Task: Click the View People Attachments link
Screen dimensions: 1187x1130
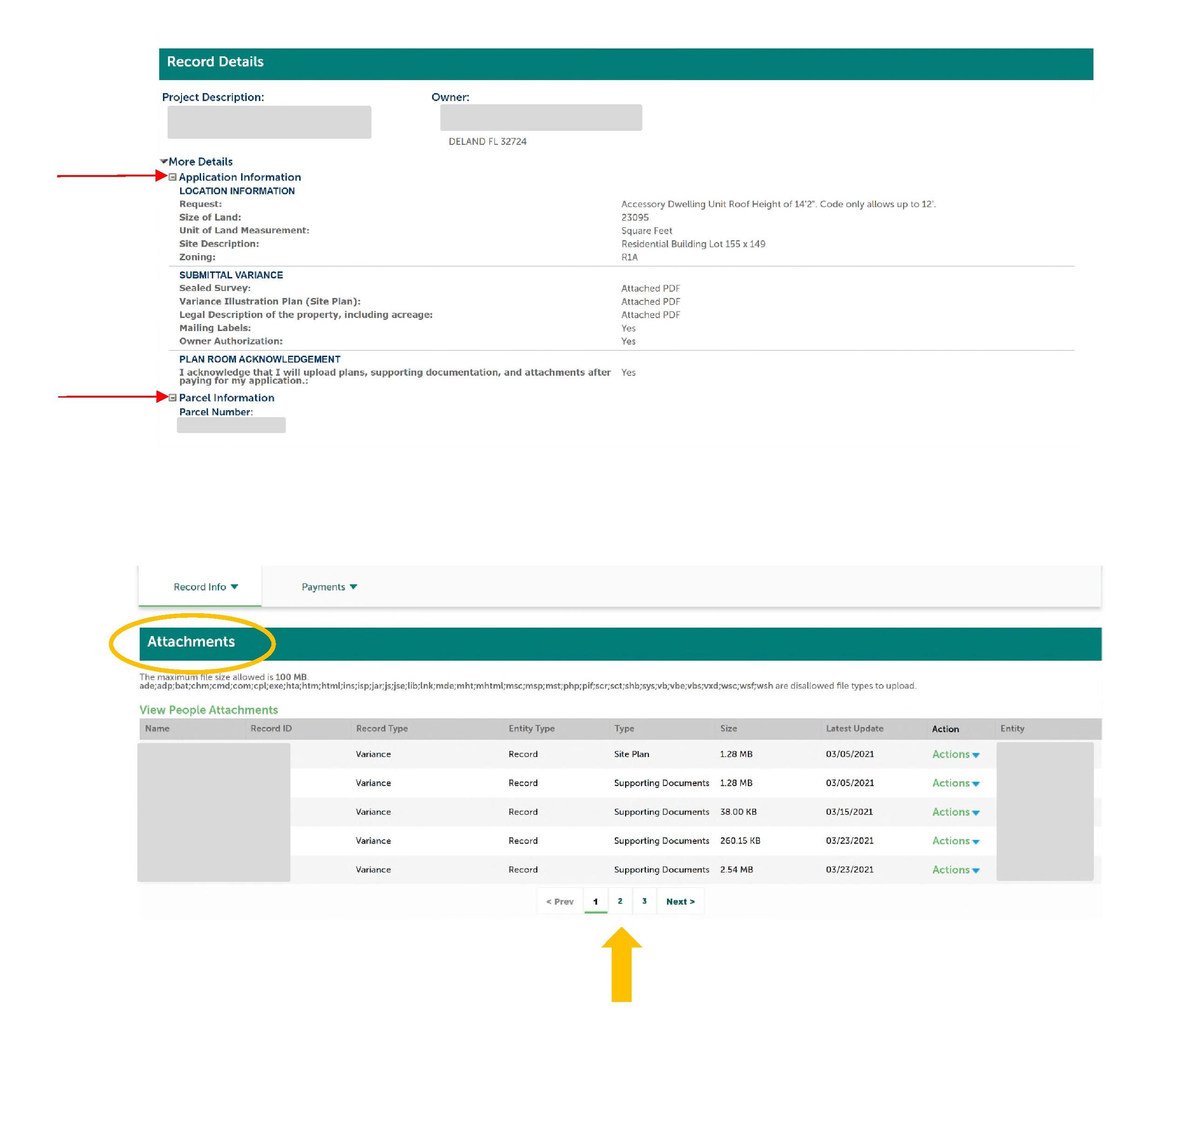Action: pyautogui.click(x=209, y=710)
